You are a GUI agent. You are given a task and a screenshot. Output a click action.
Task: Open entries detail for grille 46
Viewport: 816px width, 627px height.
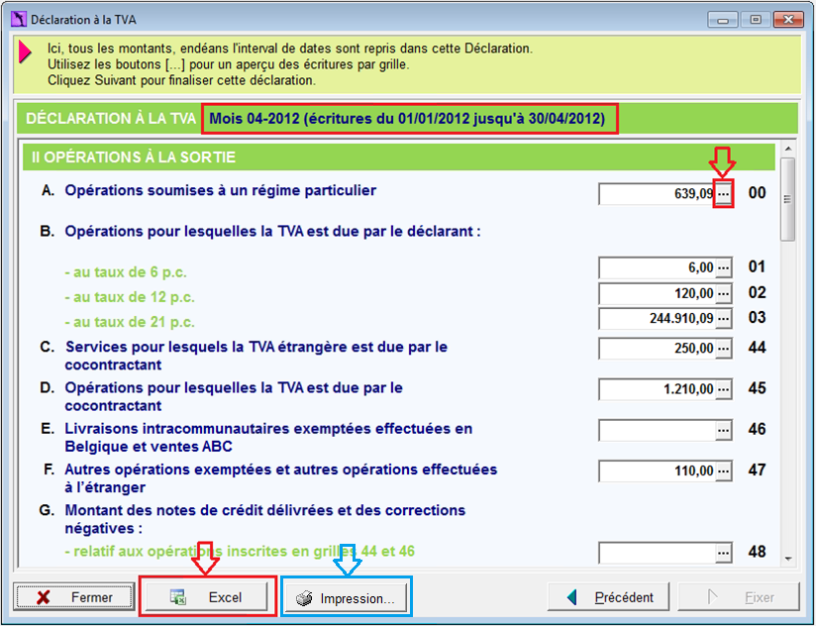723,430
